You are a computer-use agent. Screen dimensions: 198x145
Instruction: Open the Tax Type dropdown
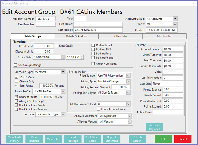pyautogui.click(x=63, y=114)
